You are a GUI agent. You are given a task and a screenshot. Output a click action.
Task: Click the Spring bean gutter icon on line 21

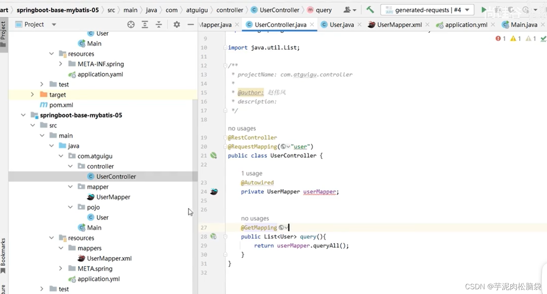214,155
